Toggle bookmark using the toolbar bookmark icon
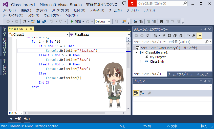This screenshot has height=129, width=214. [x=161, y=21]
